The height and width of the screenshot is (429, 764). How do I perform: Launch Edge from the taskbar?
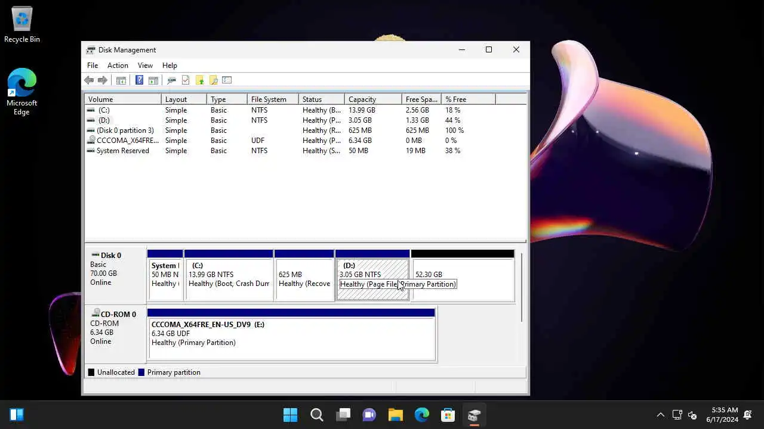pyautogui.click(x=422, y=415)
